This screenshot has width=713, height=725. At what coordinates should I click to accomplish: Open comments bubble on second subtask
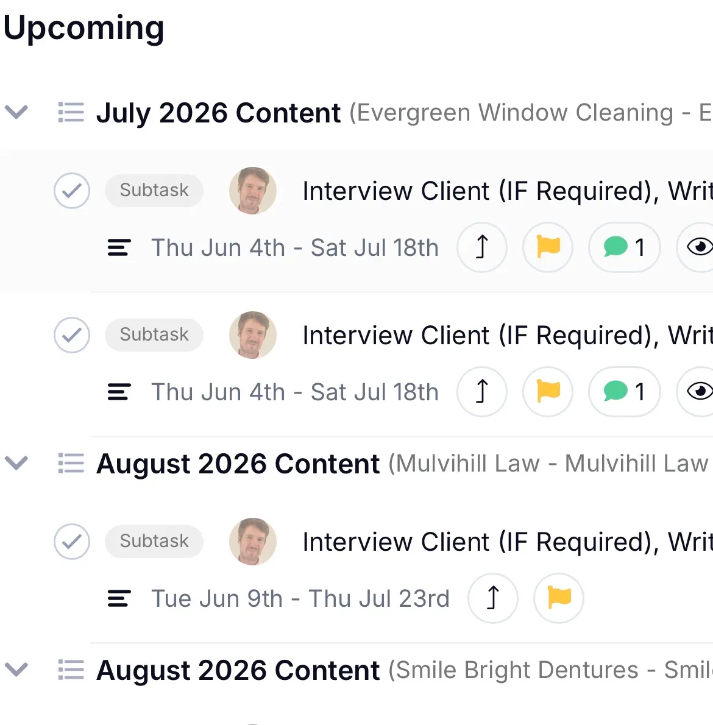point(624,392)
